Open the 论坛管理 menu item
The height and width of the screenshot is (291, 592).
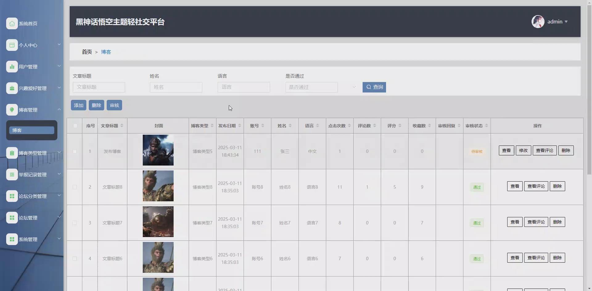tap(28, 218)
